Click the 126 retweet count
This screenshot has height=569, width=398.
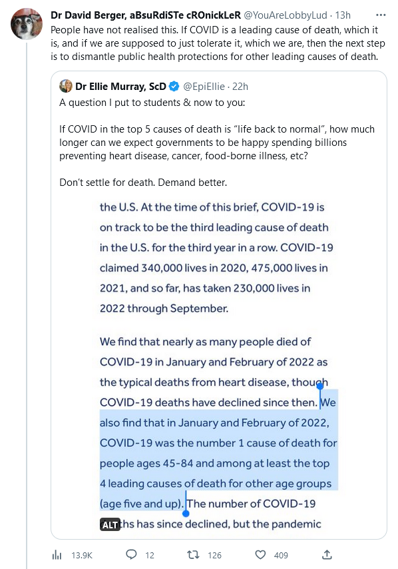tap(214, 555)
